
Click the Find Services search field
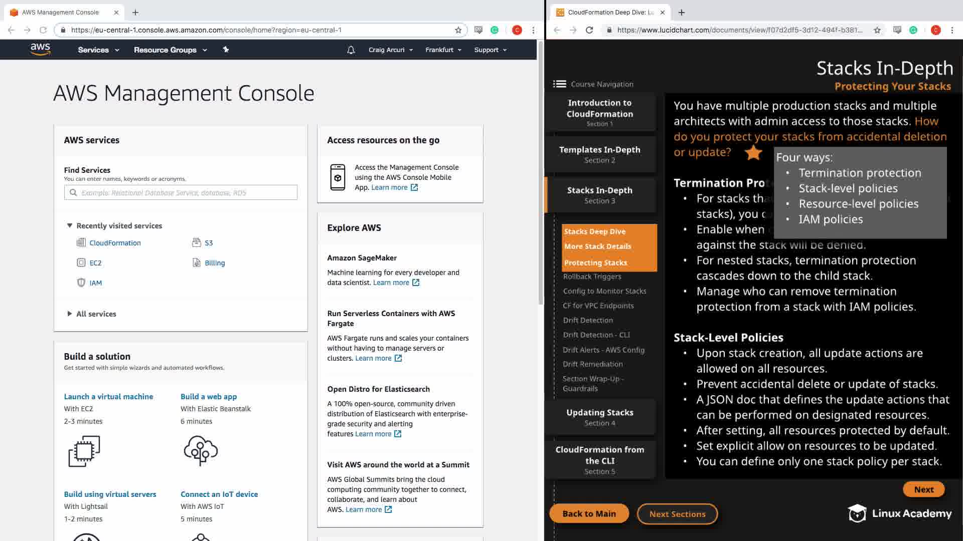pyautogui.click(x=181, y=193)
